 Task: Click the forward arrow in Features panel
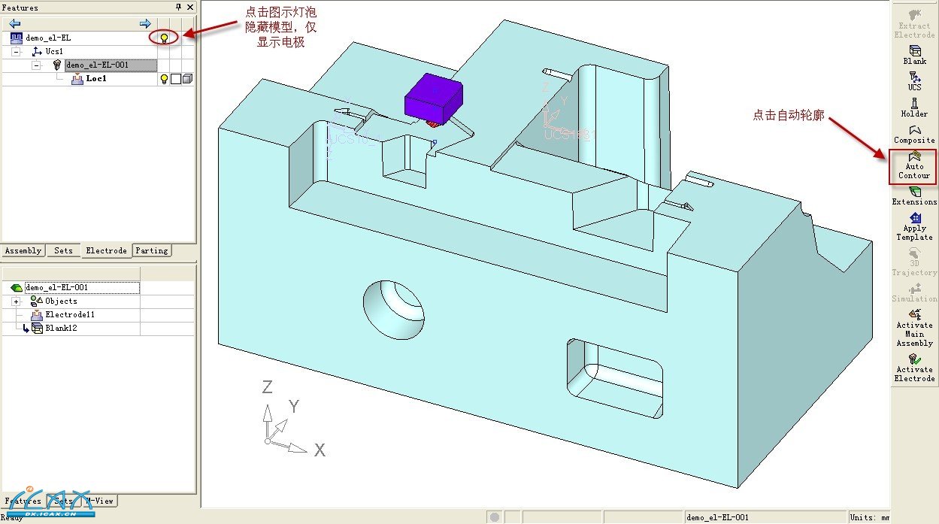(x=145, y=24)
